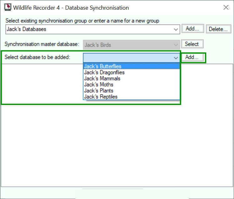
Task: Choose Jack's Moths from the list
Action: point(131,84)
